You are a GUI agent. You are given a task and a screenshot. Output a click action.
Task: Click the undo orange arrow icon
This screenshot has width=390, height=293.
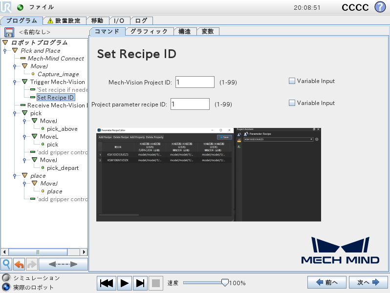(x=19, y=264)
